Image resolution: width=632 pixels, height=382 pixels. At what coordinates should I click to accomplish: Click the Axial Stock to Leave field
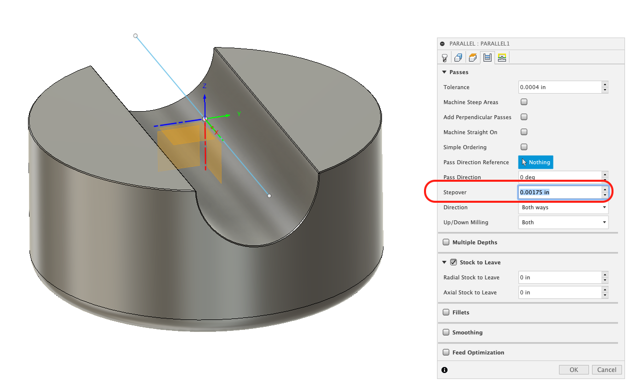pos(559,292)
